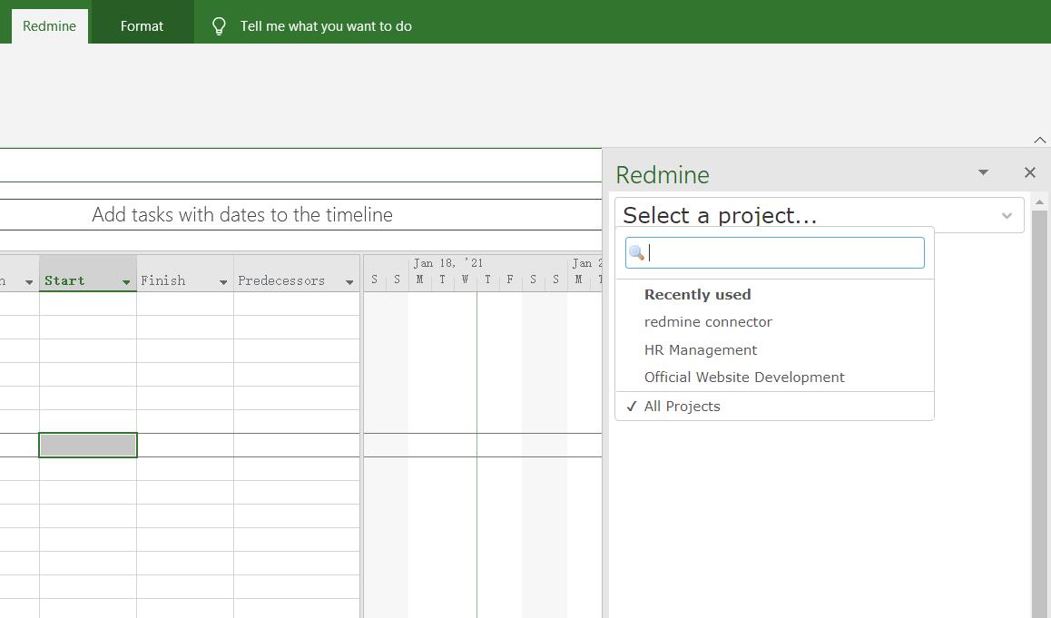Open the Redmine ribbon tab
Viewport: 1051px width, 618px height.
point(50,26)
